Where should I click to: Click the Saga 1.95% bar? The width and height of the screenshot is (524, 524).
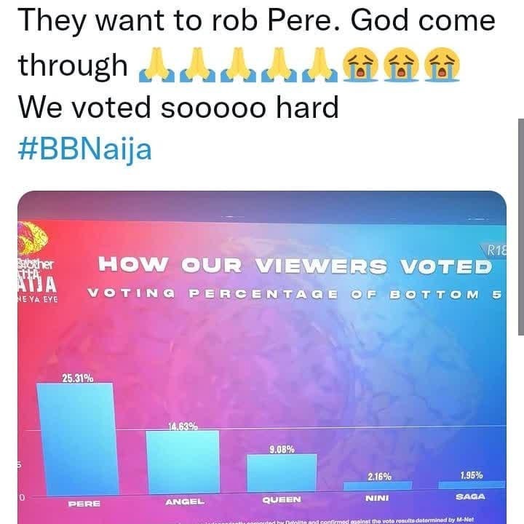coord(472,485)
